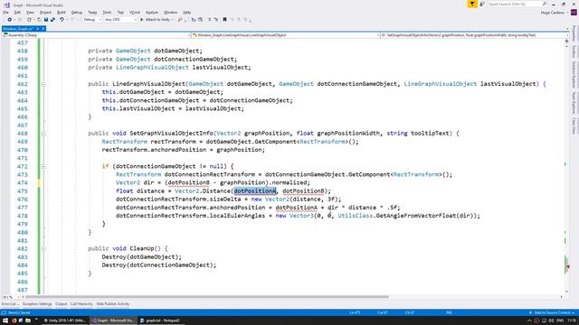Click the Open File toolbar icon
Screen dimensions: 579x325
click(39, 20)
